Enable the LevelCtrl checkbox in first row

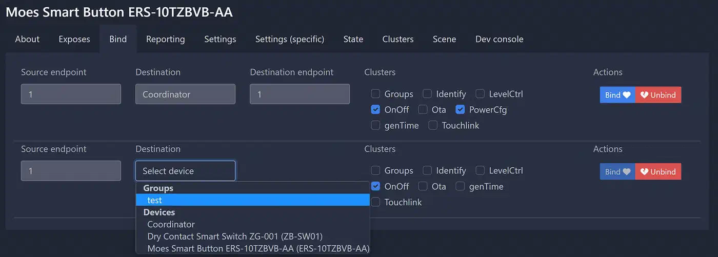coord(480,93)
